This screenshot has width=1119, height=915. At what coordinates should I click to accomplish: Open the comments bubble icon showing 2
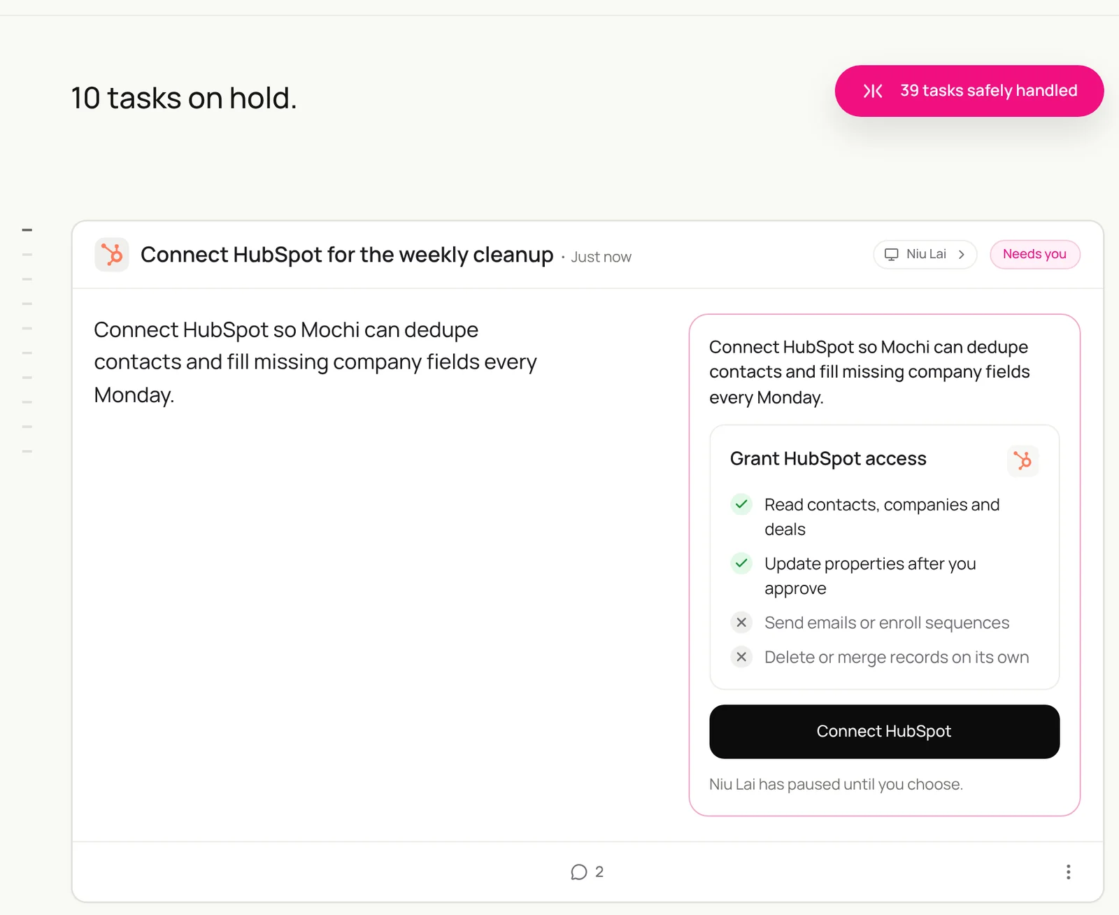point(578,872)
